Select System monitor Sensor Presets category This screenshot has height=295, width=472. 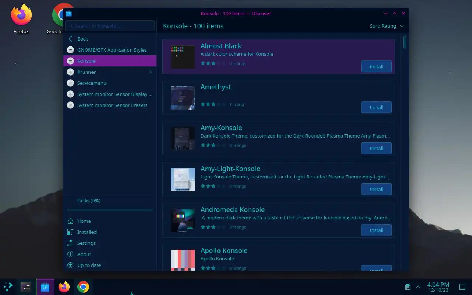[x=110, y=105]
